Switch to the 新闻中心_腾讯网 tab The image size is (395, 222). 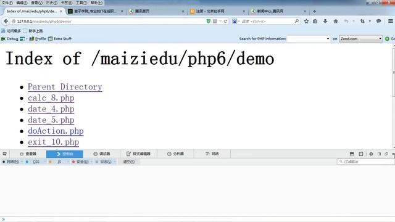coord(279,11)
